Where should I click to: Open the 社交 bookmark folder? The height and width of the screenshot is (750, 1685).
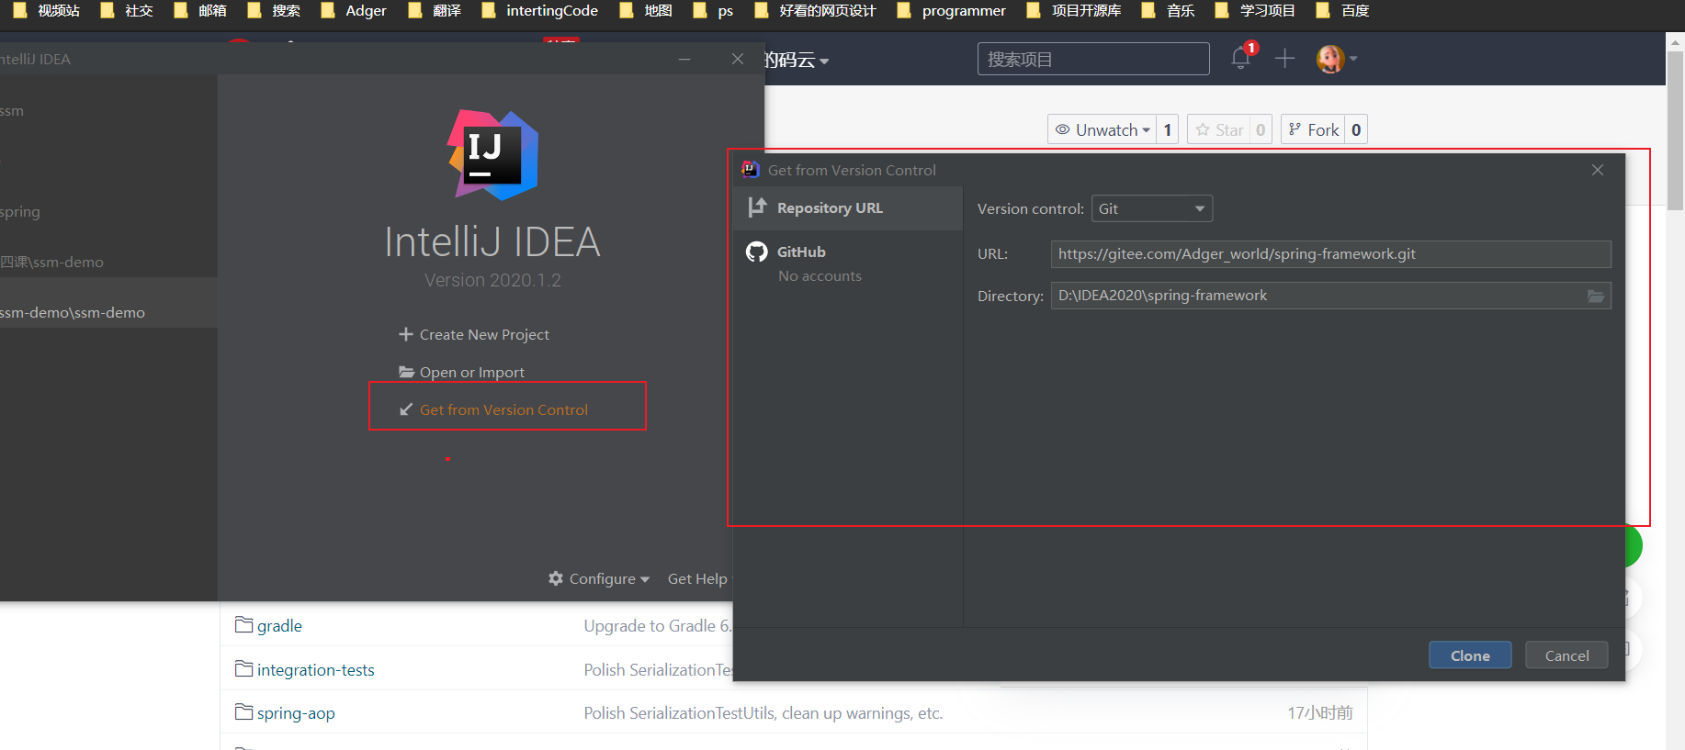click(x=126, y=11)
